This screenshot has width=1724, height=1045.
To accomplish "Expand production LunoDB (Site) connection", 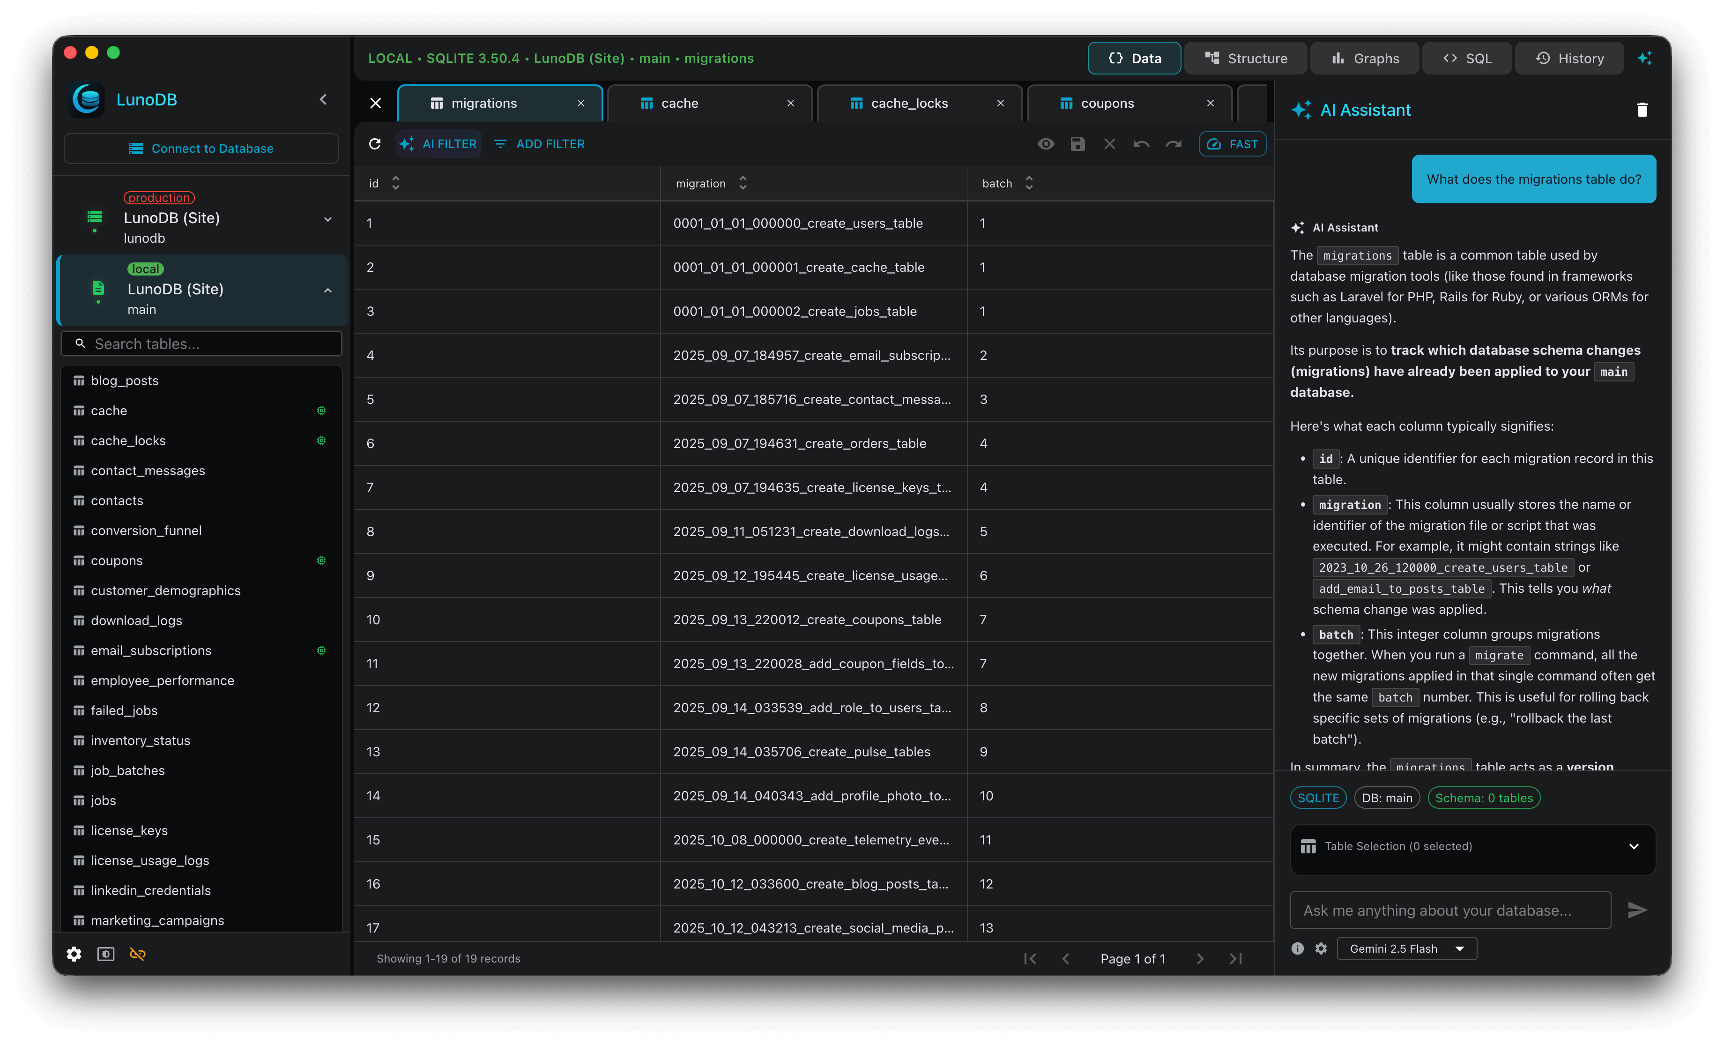I will 327,219.
